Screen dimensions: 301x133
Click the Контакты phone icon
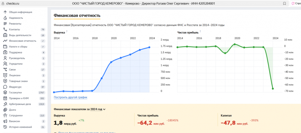(x=5, y=29)
